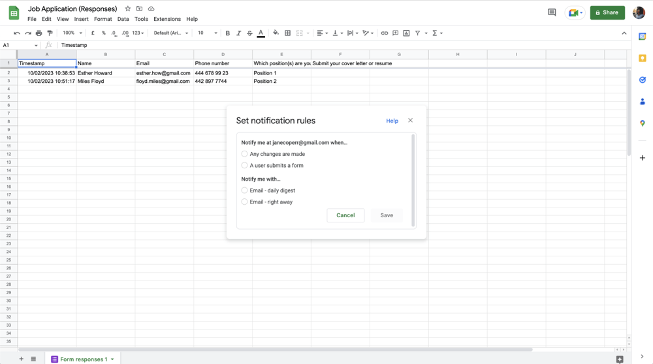Click the insert link icon
The width and height of the screenshot is (653, 364).
(x=384, y=33)
